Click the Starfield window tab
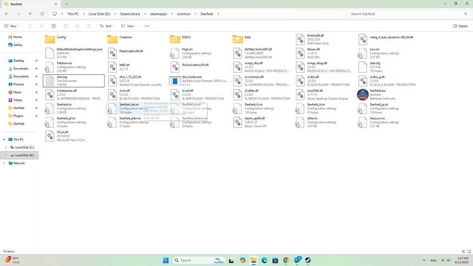Viewport: 473px width, 266px height. [x=31, y=4]
